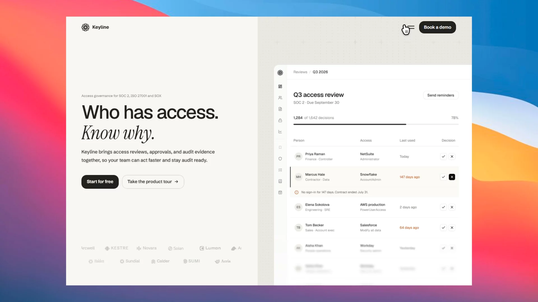The width and height of the screenshot is (538, 302).
Task: Revoke Tom Becker's Salesforce access
Action: [452, 227]
